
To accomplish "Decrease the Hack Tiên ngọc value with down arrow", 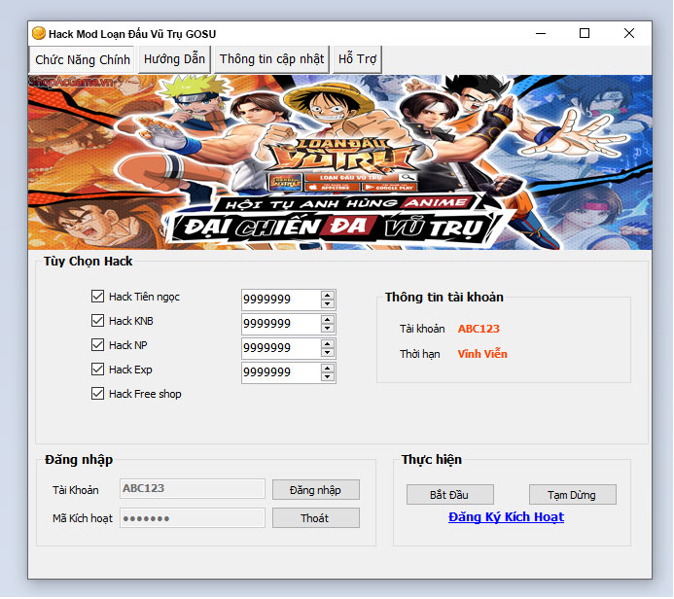I will 328,303.
